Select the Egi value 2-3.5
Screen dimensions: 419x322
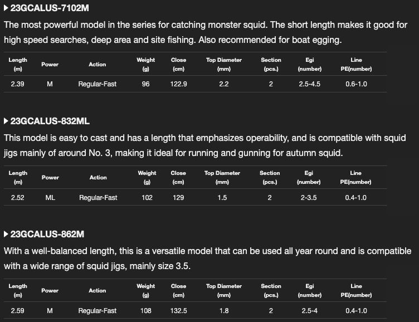click(308, 197)
